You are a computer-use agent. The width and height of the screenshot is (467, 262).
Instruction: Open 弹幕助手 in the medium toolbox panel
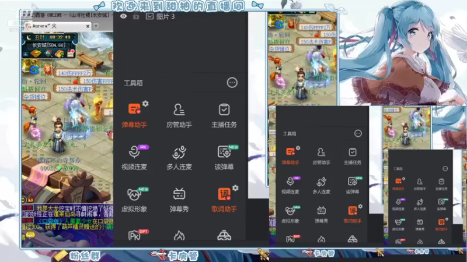coord(290,155)
